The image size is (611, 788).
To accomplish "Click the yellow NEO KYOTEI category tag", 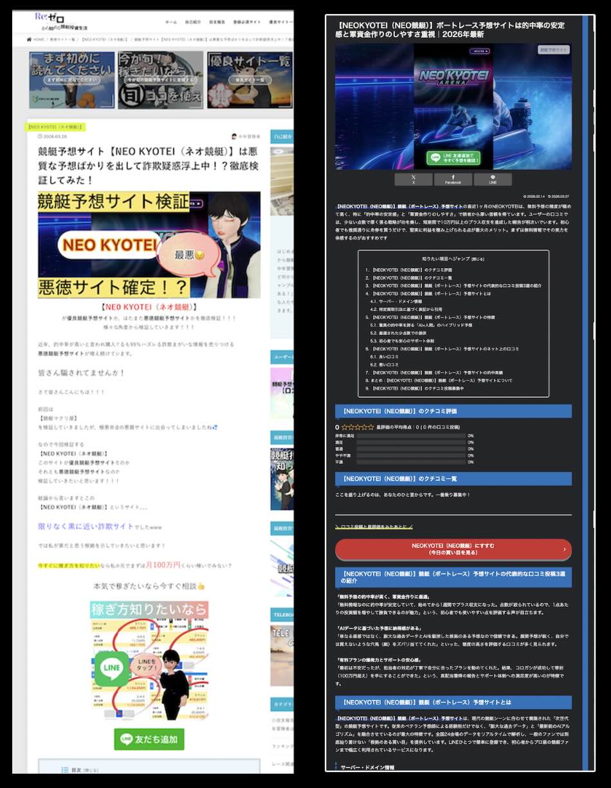I will (x=55, y=127).
